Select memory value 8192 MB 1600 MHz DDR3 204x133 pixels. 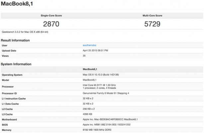[x=97, y=130]
